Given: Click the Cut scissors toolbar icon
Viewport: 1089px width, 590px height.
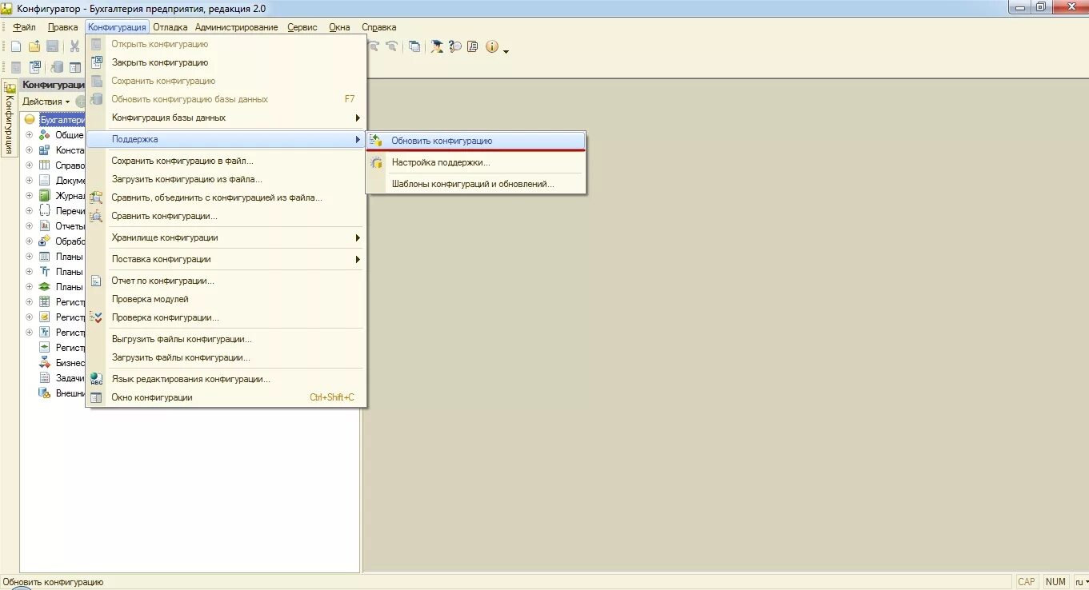Looking at the screenshot, I should click(74, 46).
